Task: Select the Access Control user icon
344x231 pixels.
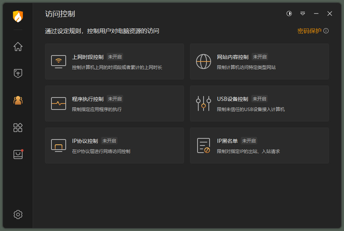Action: click(18, 100)
